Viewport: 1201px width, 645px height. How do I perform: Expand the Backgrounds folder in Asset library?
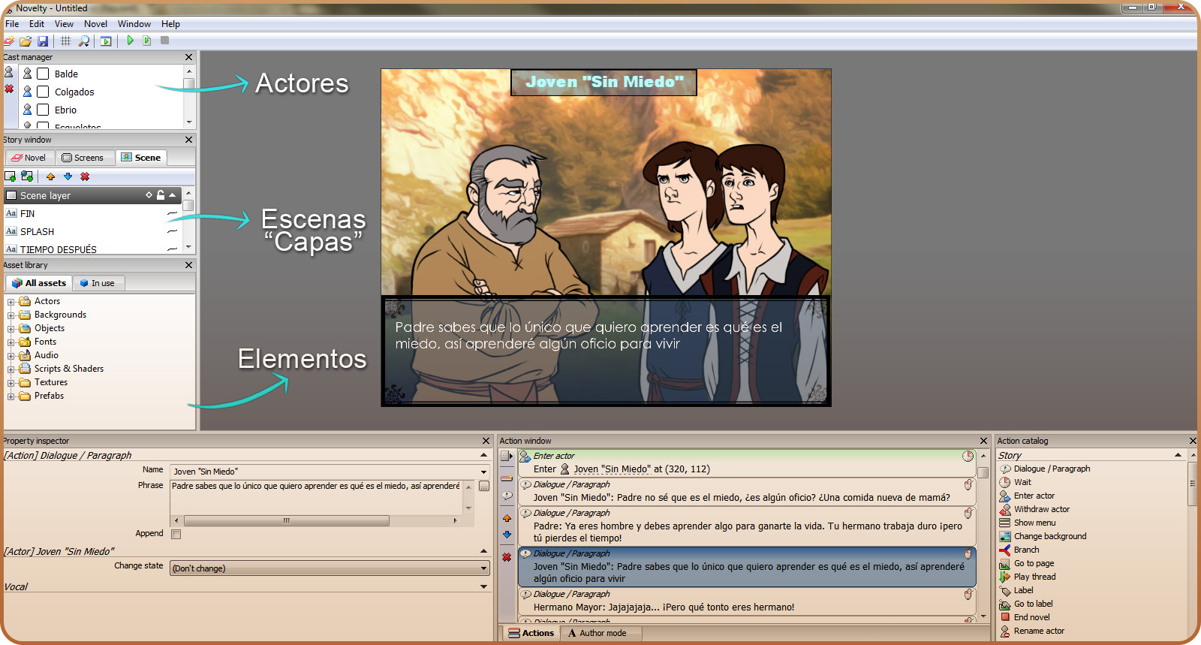click(11, 315)
